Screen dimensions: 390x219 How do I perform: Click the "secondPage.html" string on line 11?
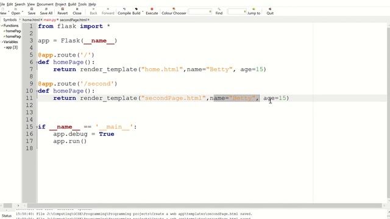click(x=173, y=98)
